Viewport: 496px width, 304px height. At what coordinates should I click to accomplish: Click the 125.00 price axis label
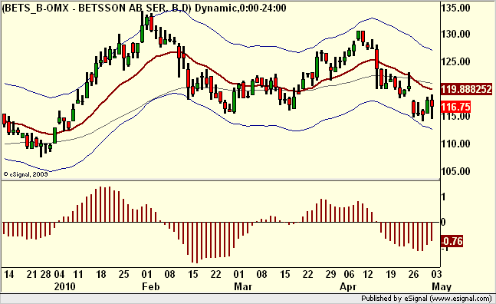[x=455, y=61]
